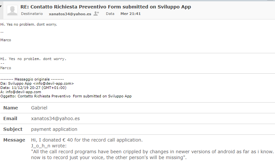Click the add contact icon beside recipient
Image resolution: width=275 pixels, height=162 pixels.
(x=96, y=14)
